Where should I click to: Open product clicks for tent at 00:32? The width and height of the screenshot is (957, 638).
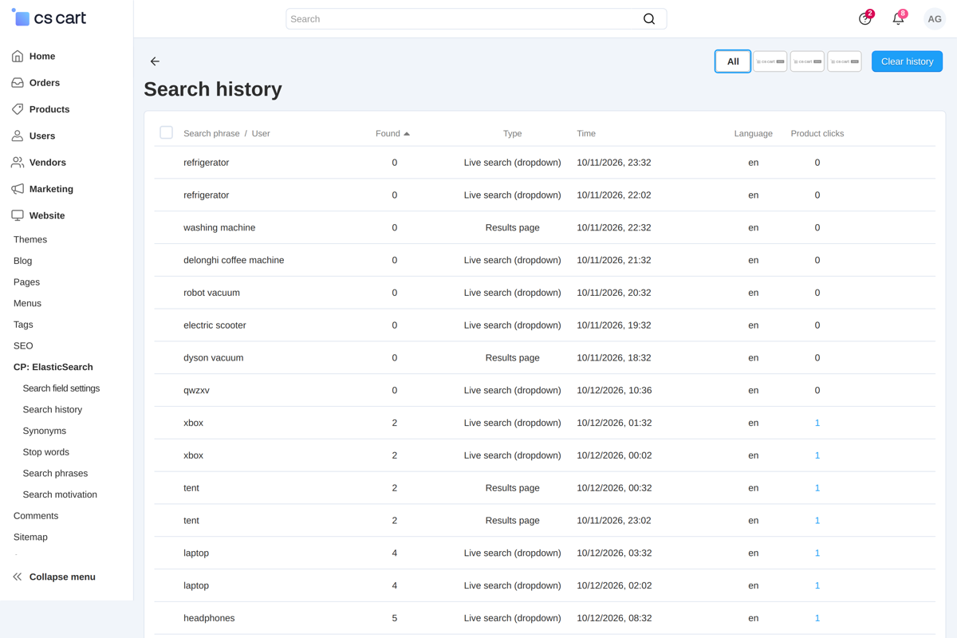tap(817, 488)
